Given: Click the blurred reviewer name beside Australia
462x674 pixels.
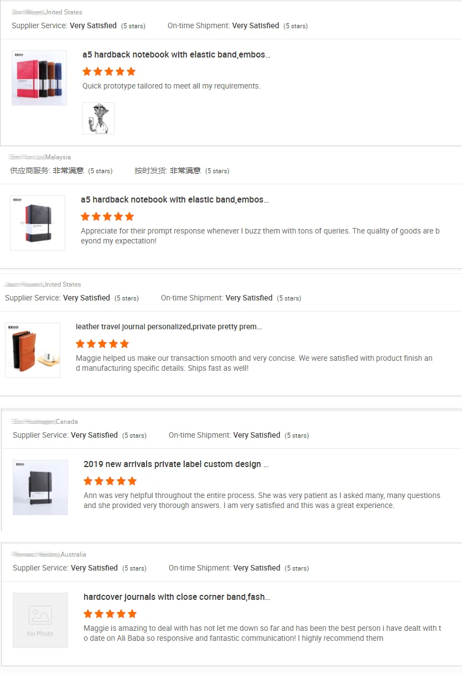Looking at the screenshot, I should click(36, 554).
